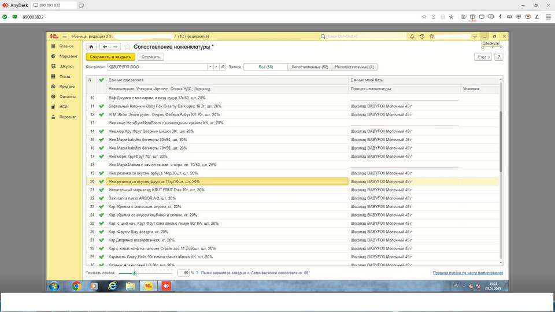Toggle the green checkmark in row 12
This screenshot has width=555, height=312.
pos(102,114)
